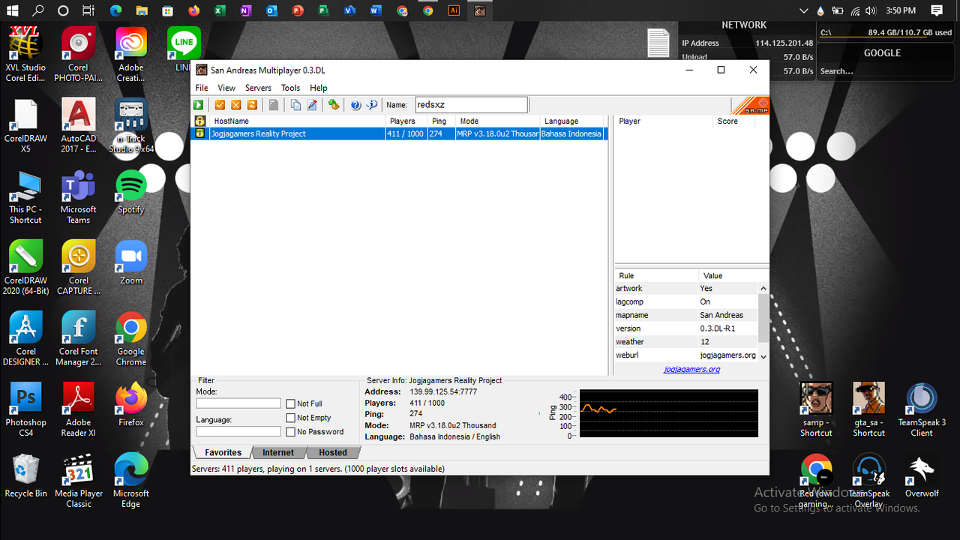Viewport: 960px width, 540px height.
Task: Click the Server Properties pencil icon
Action: (312, 105)
